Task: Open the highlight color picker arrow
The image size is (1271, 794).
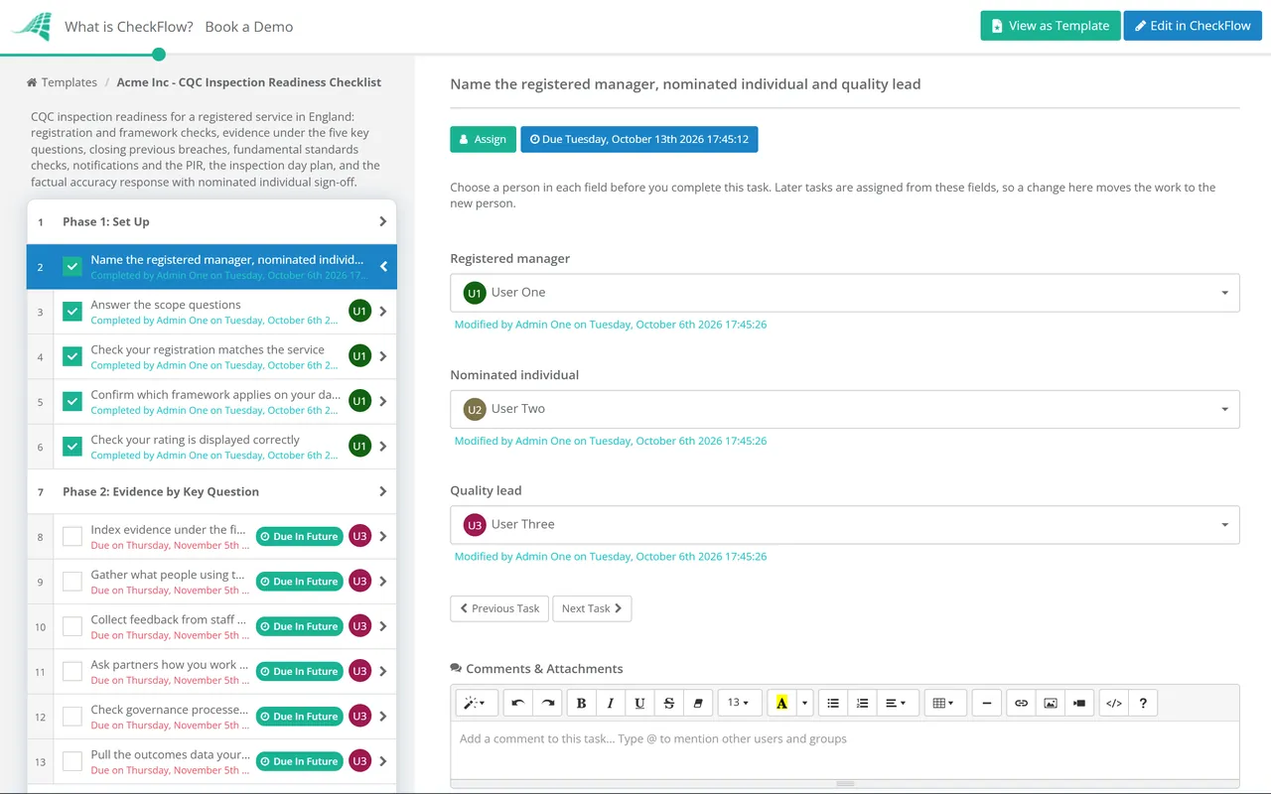Action: click(804, 703)
